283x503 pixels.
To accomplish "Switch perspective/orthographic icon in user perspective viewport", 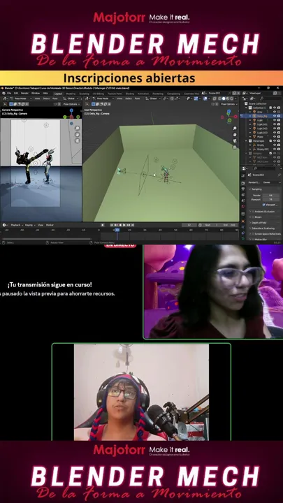I will [x=235, y=147].
